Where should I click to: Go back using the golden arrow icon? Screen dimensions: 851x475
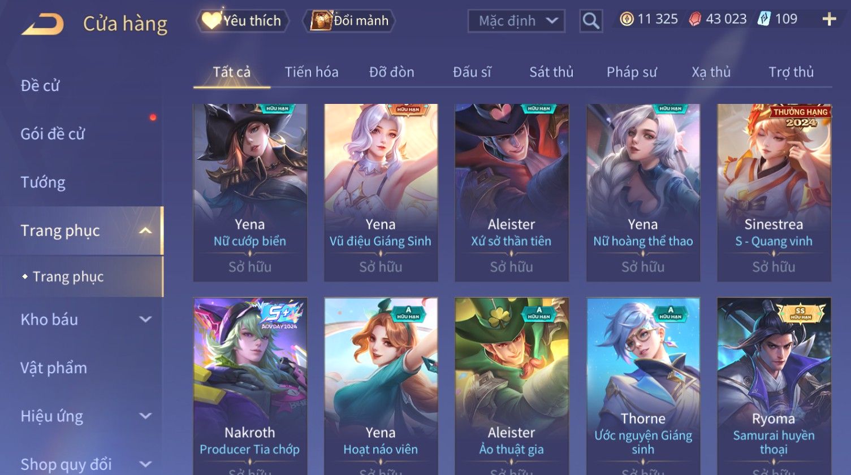42,24
